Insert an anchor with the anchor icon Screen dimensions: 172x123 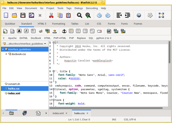pyautogui.click(x=64, y=31)
